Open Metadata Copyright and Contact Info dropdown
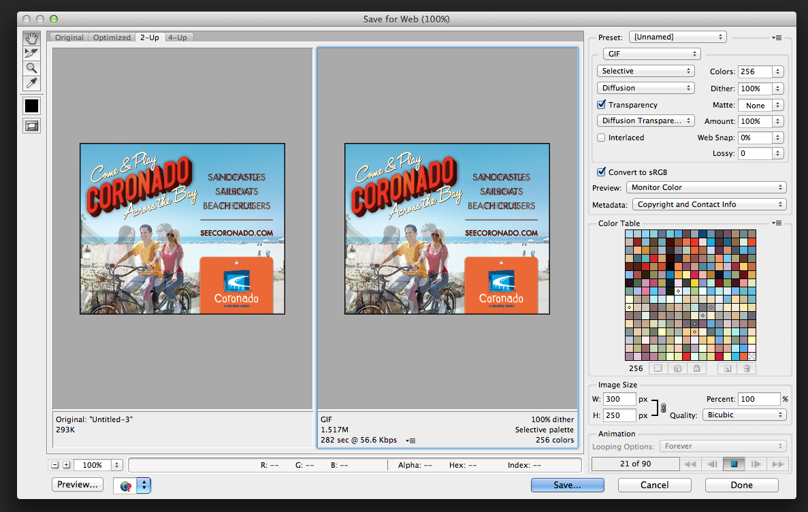 click(x=709, y=205)
